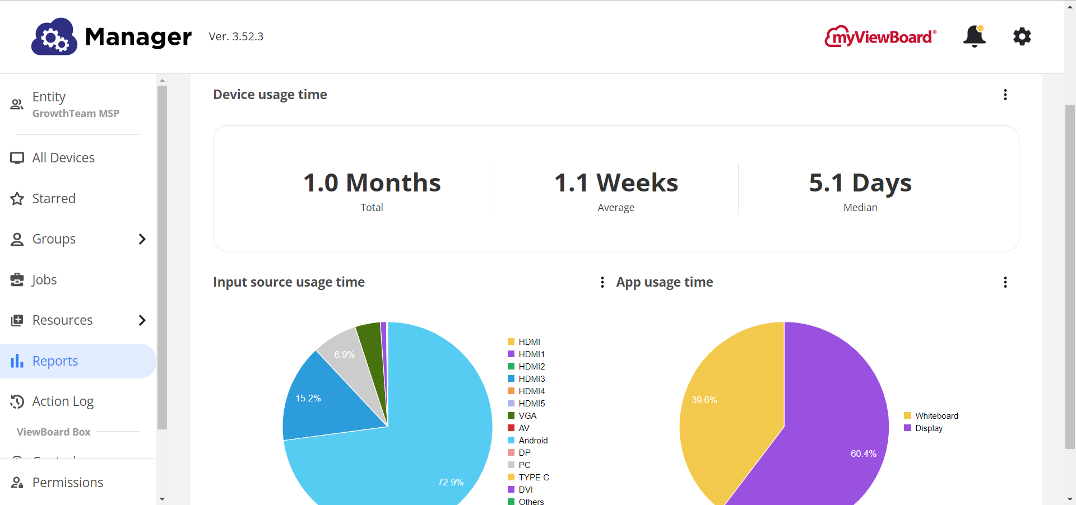This screenshot has height=505, width=1076.
Task: Click the HDMI legend swatch
Action: tap(511, 342)
